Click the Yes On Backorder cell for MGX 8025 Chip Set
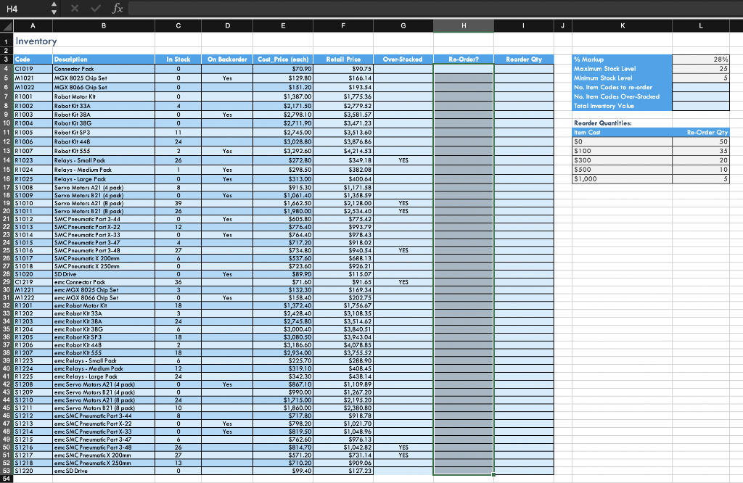This screenshot has height=483, width=743. [x=227, y=78]
